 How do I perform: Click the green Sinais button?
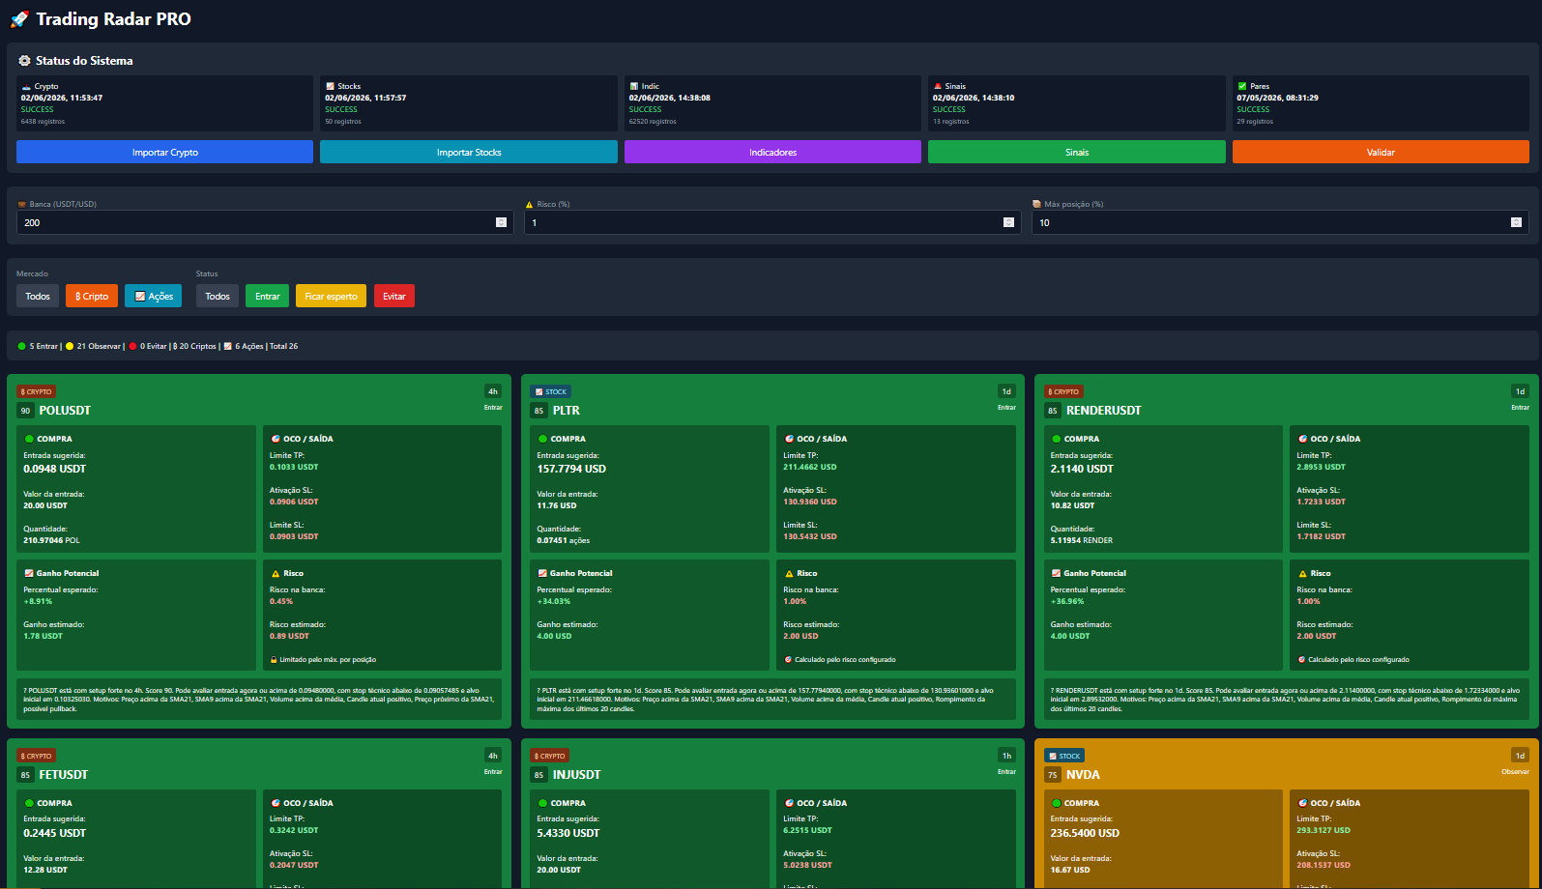1077,152
